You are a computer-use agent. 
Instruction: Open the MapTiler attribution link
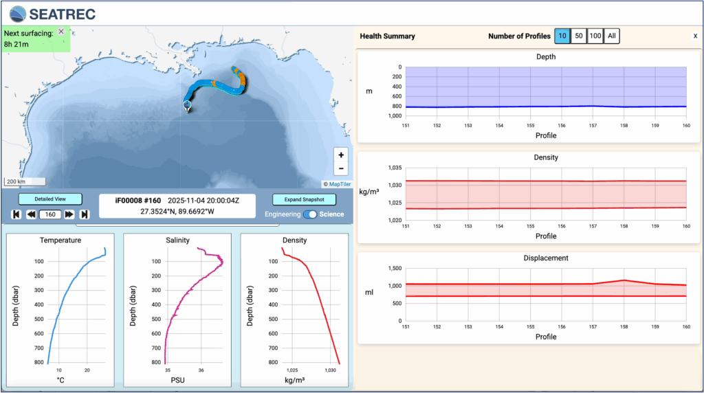tap(337, 183)
